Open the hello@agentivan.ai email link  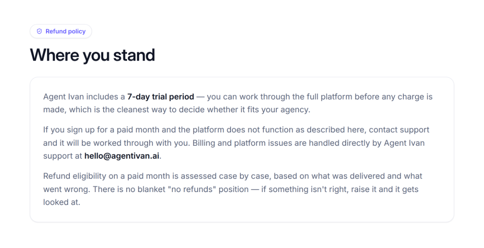coord(122,156)
